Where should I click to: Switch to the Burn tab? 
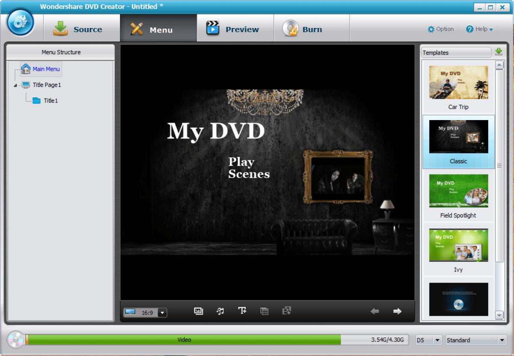pos(311,28)
